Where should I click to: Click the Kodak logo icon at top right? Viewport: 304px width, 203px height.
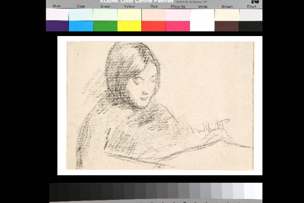click(x=255, y=2)
